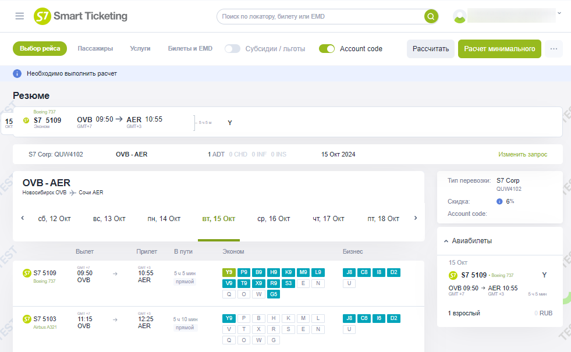Choose fare class L9 on flight S7 5109

coord(318,272)
